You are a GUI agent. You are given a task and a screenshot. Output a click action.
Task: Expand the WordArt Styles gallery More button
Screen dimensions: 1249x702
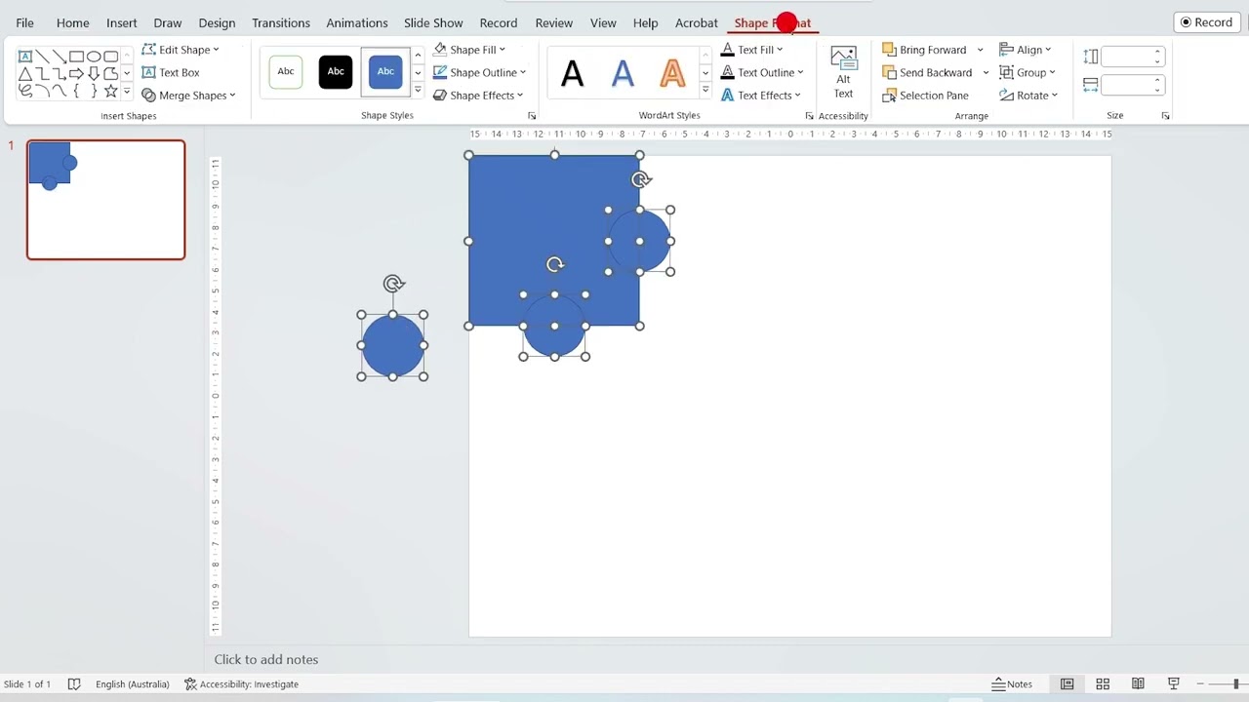(x=705, y=90)
